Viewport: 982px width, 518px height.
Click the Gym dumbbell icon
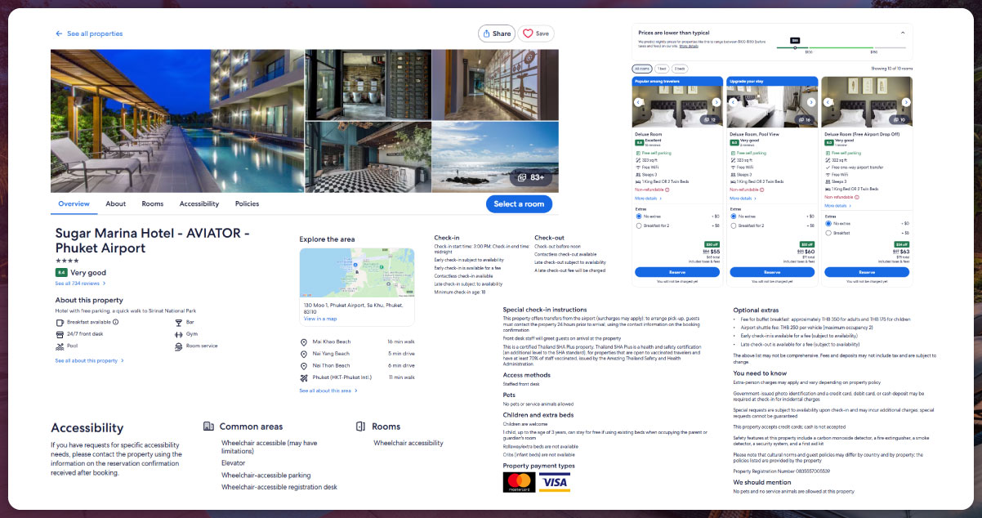click(178, 333)
